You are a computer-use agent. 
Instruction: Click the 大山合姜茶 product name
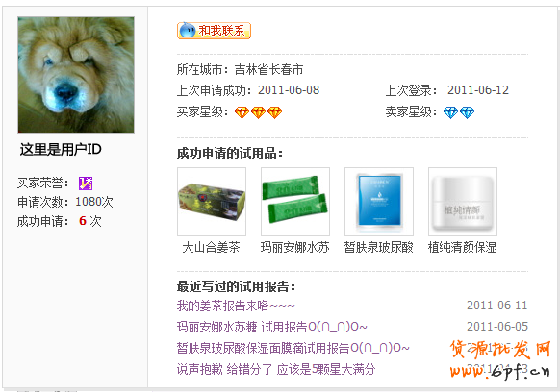pos(211,247)
